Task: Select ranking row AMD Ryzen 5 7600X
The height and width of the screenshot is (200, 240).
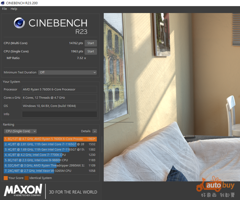Action: click(50, 139)
